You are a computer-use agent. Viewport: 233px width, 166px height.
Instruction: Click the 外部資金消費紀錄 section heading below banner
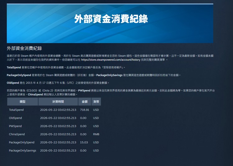tap(24, 48)
